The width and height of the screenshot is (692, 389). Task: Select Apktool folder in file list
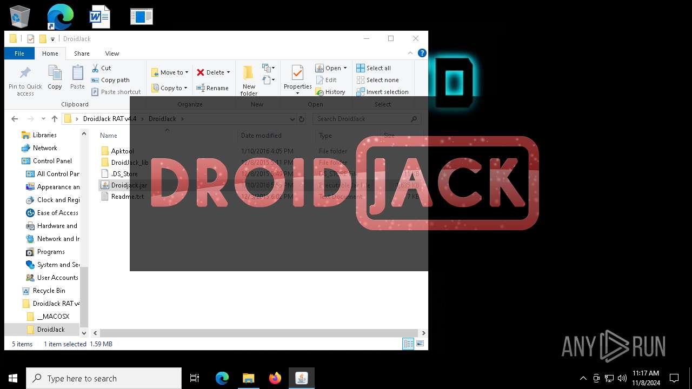(122, 151)
